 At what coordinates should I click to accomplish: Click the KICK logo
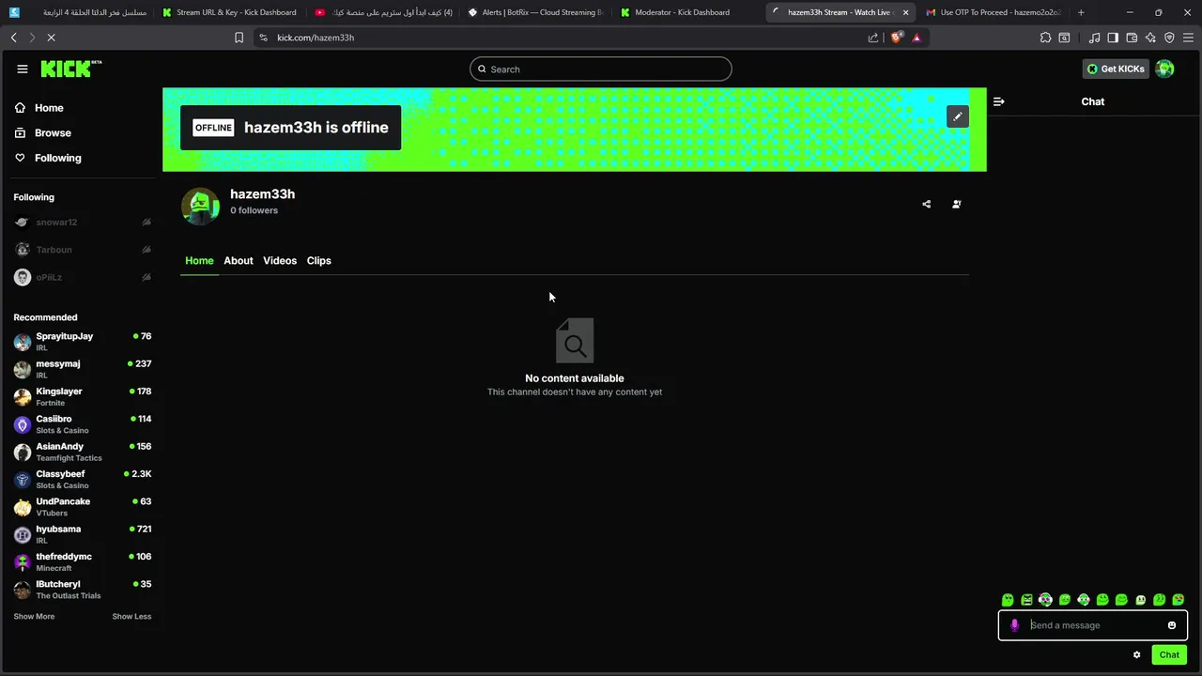[x=71, y=69]
